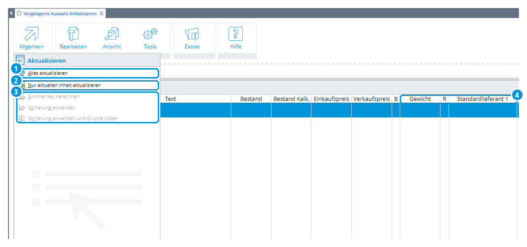This screenshot has width=527, height=247.
Task: Open the Tools ribbon group
Action: coord(150,38)
